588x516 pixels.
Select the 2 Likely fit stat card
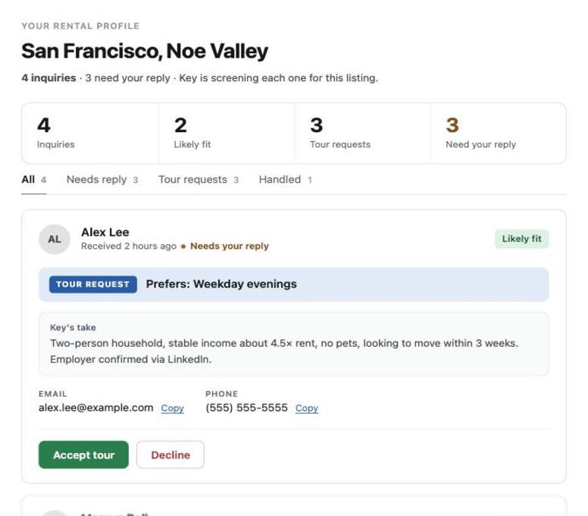click(x=227, y=134)
